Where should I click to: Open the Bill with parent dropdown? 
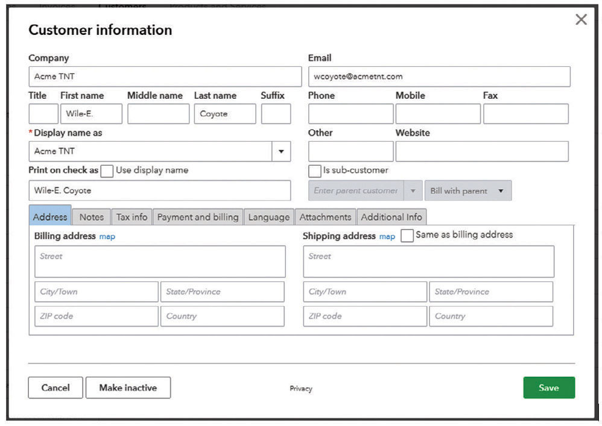pyautogui.click(x=467, y=191)
